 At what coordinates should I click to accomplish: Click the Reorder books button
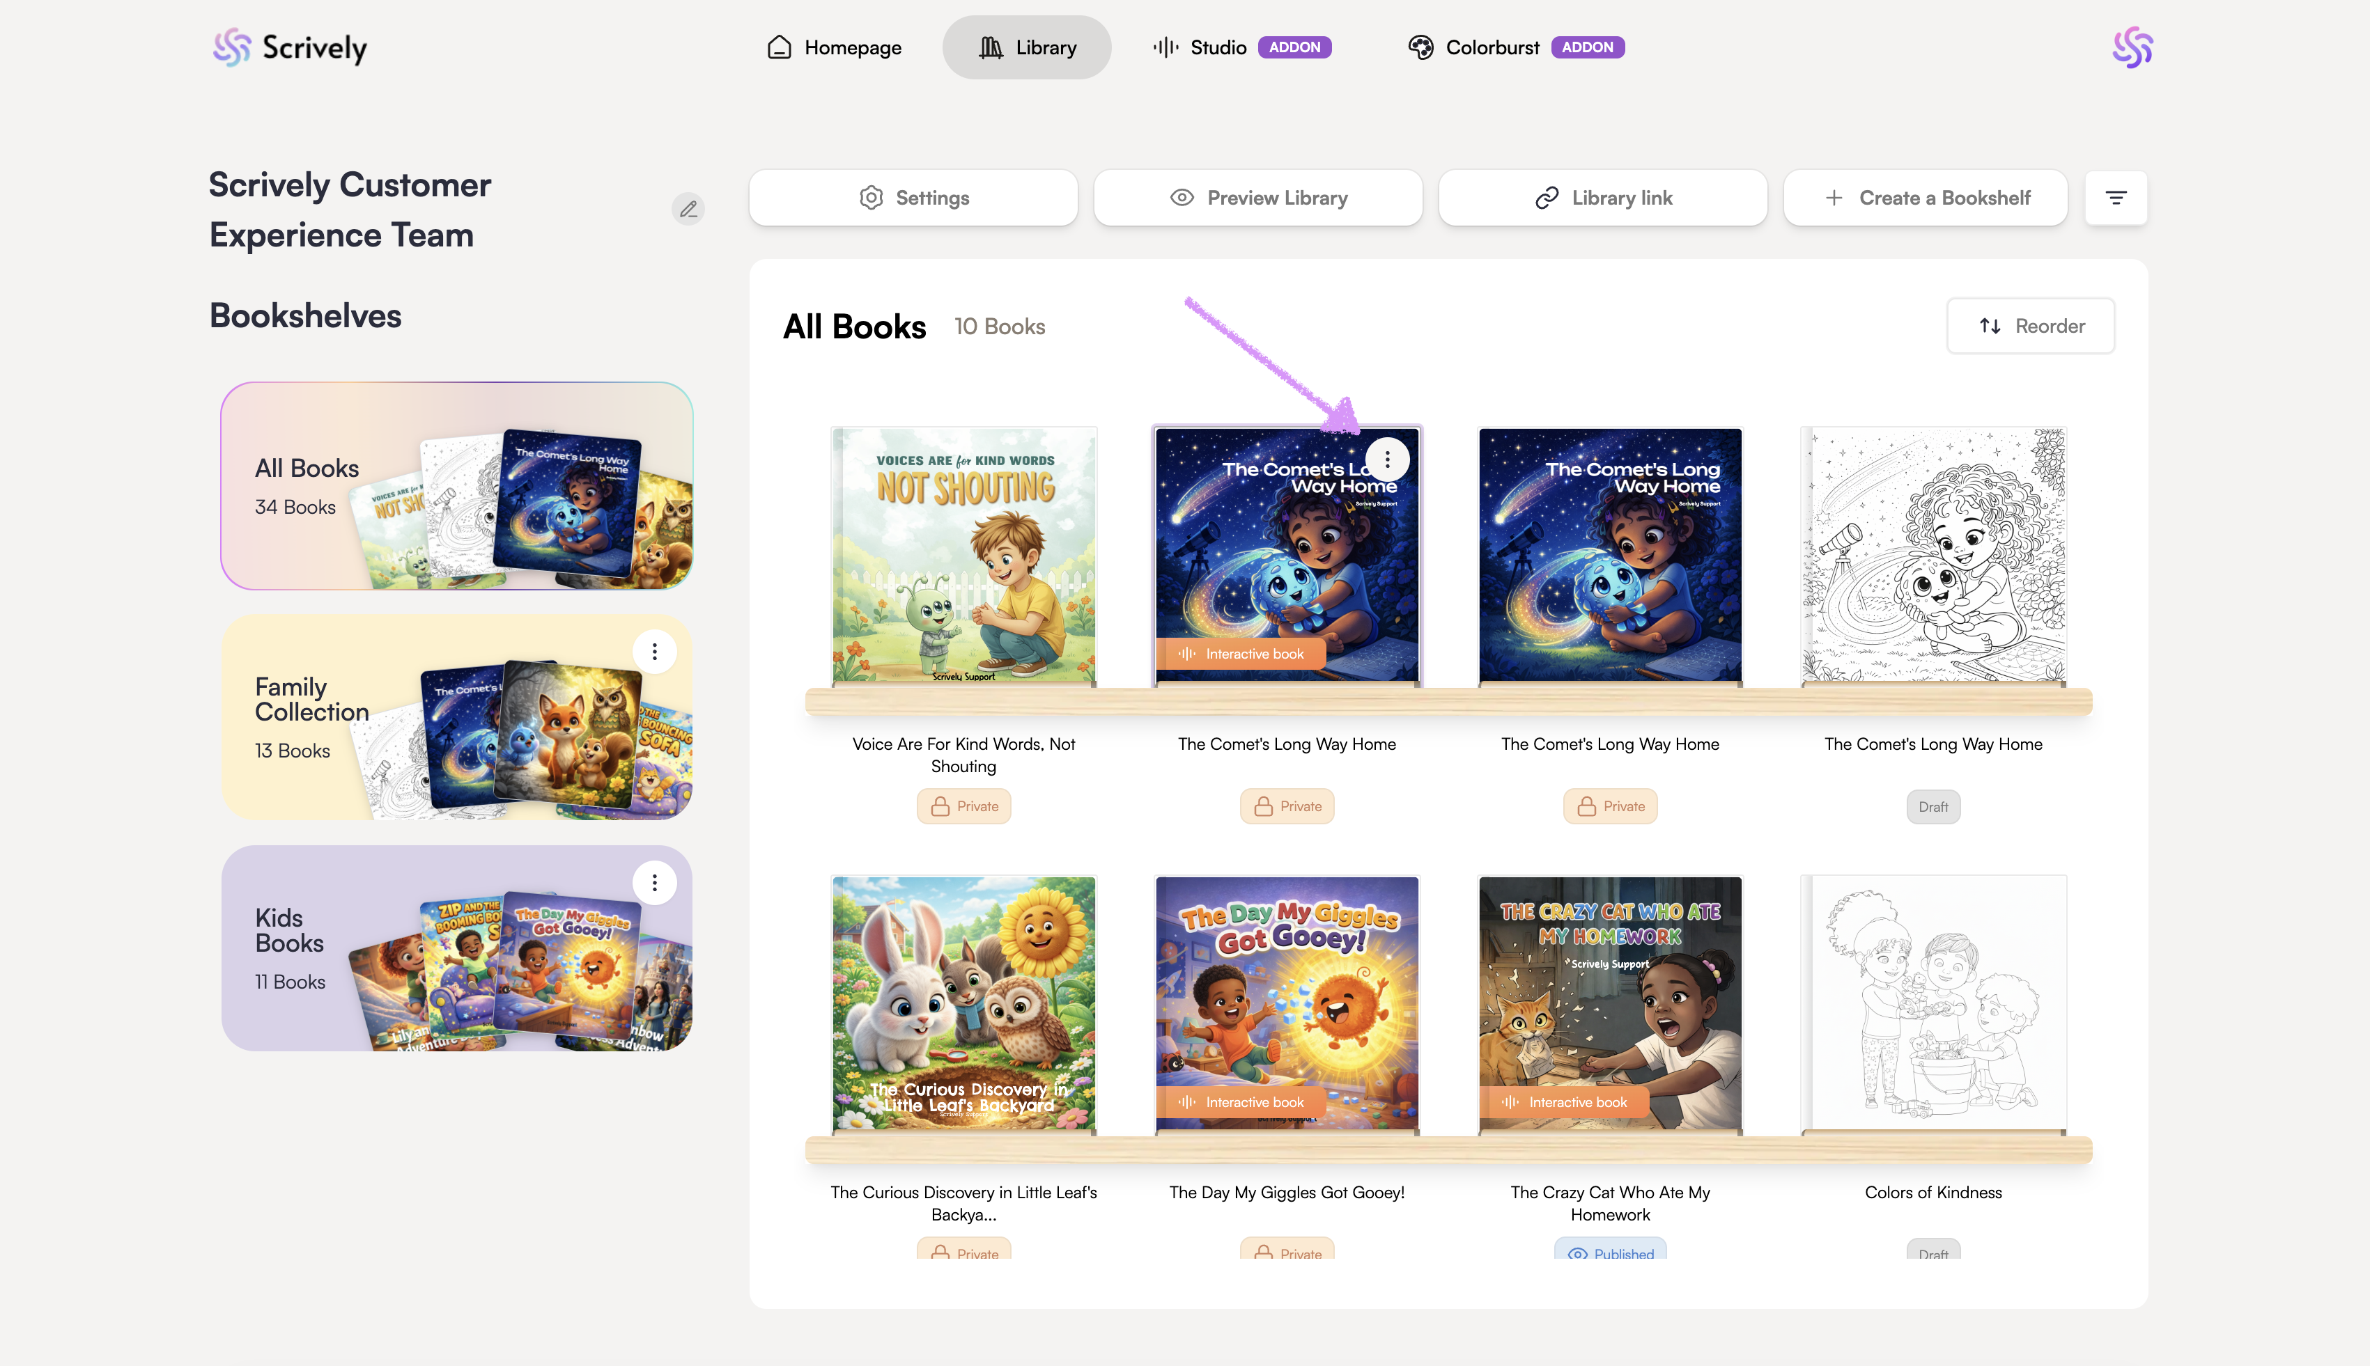[x=2030, y=326]
